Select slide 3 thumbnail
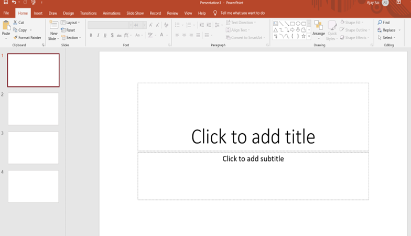Viewport: 411px width, 236px height. [33, 147]
